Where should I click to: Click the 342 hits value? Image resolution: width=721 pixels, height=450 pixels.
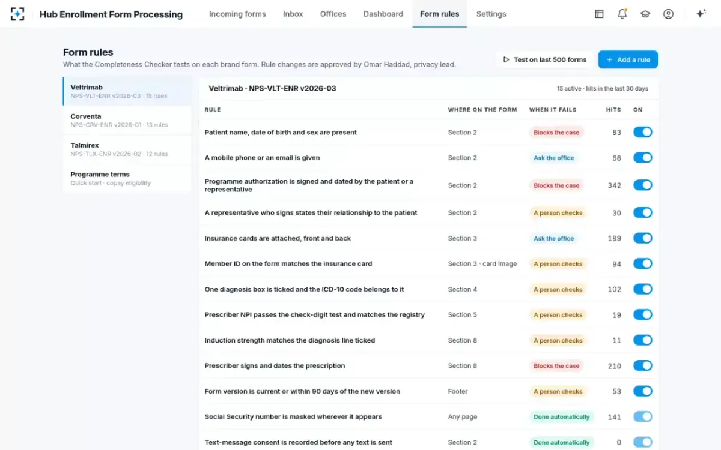[614, 185]
